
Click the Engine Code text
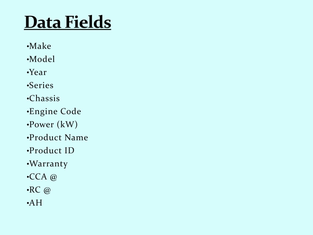pyautogui.click(x=55, y=111)
